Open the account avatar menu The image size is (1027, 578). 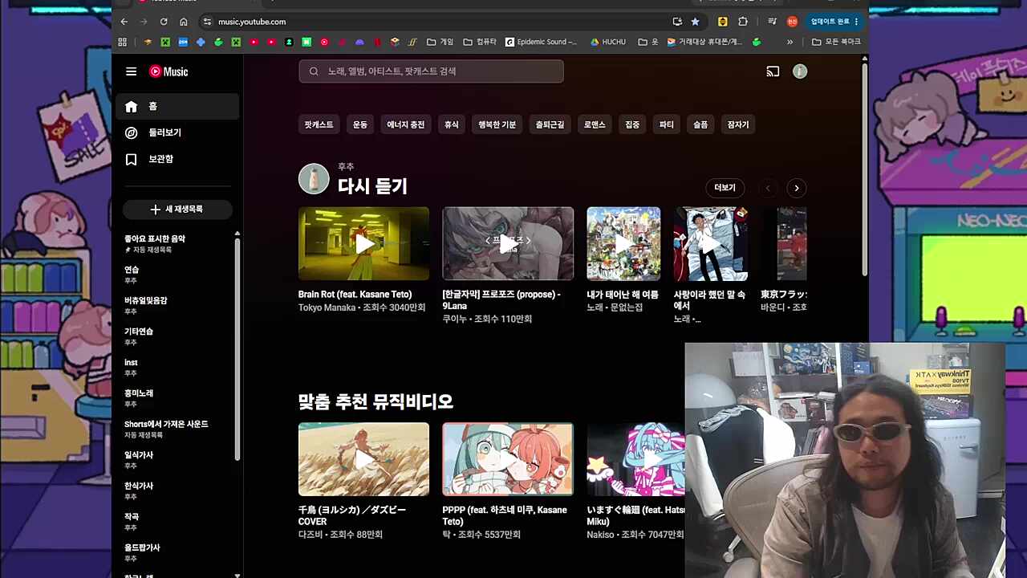click(800, 71)
